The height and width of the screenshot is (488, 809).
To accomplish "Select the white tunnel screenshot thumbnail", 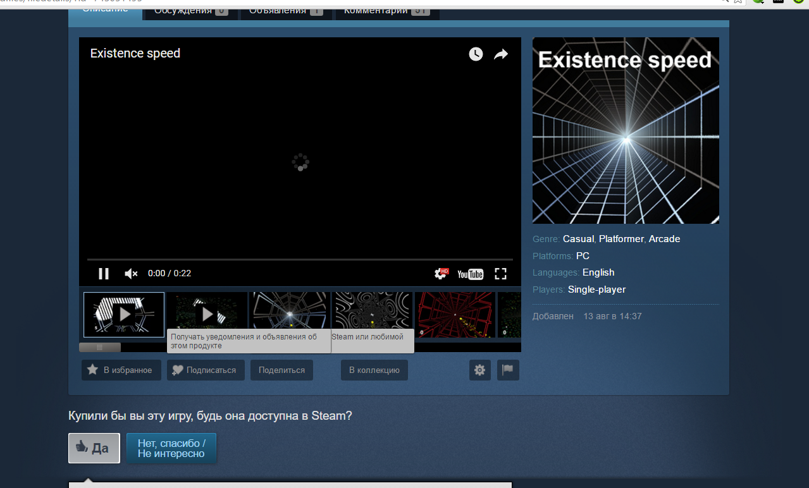I will [290, 310].
